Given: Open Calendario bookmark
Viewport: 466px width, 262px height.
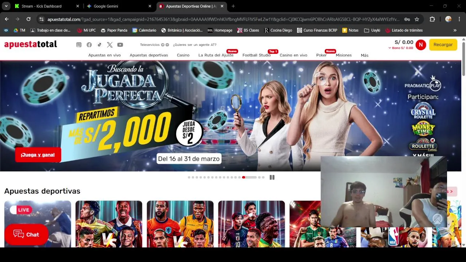Looking at the screenshot, I should [144, 30].
